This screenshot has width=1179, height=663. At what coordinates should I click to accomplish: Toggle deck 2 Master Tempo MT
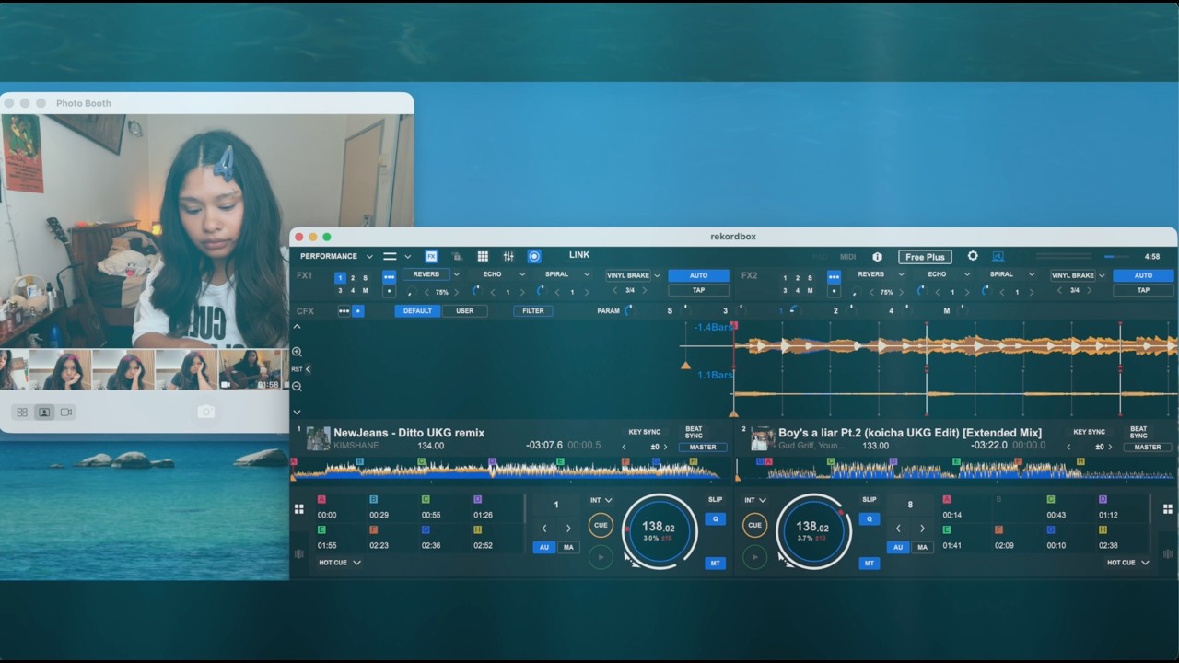[x=869, y=563]
